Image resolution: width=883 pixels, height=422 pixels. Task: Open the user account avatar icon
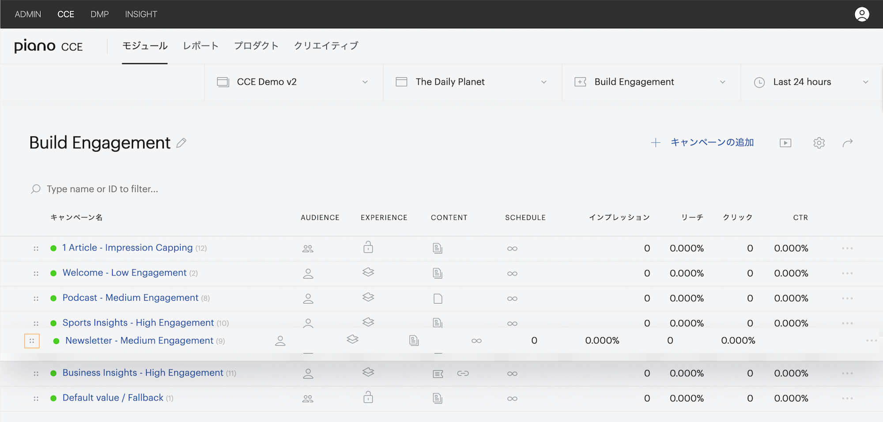tap(862, 14)
